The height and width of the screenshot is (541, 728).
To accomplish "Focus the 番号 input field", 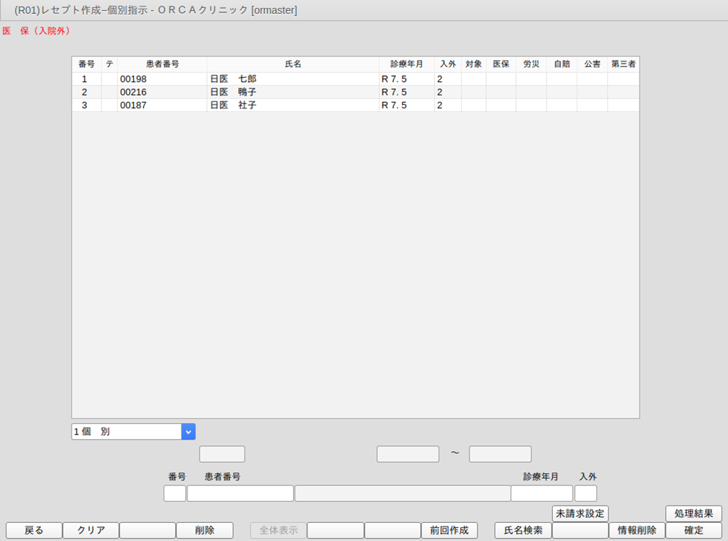I will (175, 493).
